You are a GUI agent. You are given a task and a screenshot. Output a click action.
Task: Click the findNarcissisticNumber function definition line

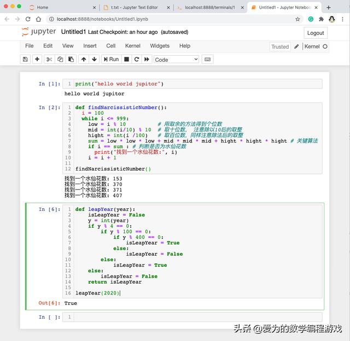pyautogui.click(x=121, y=108)
